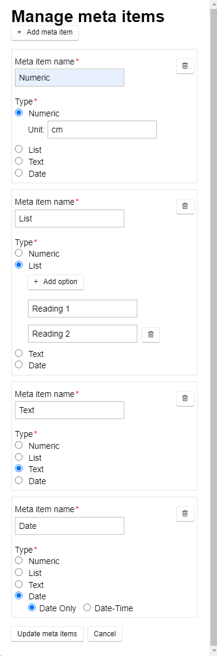Choose Numeric type for List meta item
This screenshot has height=656, width=217.
pyautogui.click(x=19, y=253)
